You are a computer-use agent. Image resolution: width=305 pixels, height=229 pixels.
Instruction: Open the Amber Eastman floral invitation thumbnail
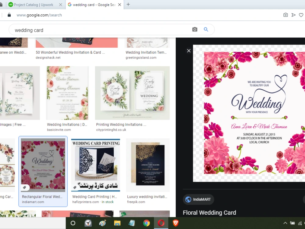point(67,93)
